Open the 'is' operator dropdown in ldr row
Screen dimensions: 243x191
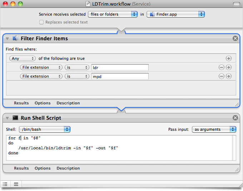click(x=77, y=67)
